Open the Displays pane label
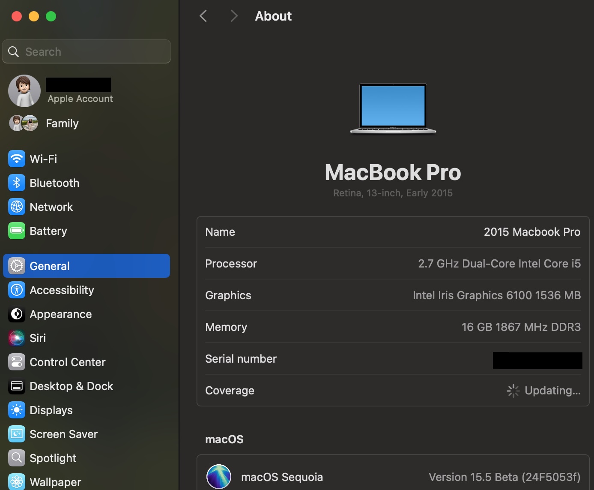 [51, 410]
